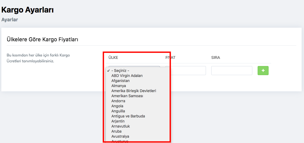Viewport: 304px width, 143px height.
Task: Pick Arjantin from the country list
Action: (118, 121)
